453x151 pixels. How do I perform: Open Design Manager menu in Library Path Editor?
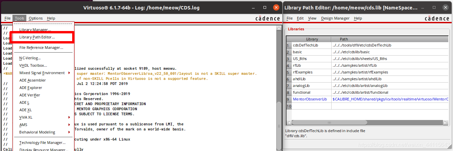tap(335, 18)
